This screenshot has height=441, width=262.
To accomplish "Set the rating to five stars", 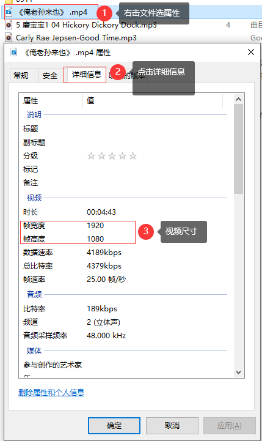I will coord(133,156).
